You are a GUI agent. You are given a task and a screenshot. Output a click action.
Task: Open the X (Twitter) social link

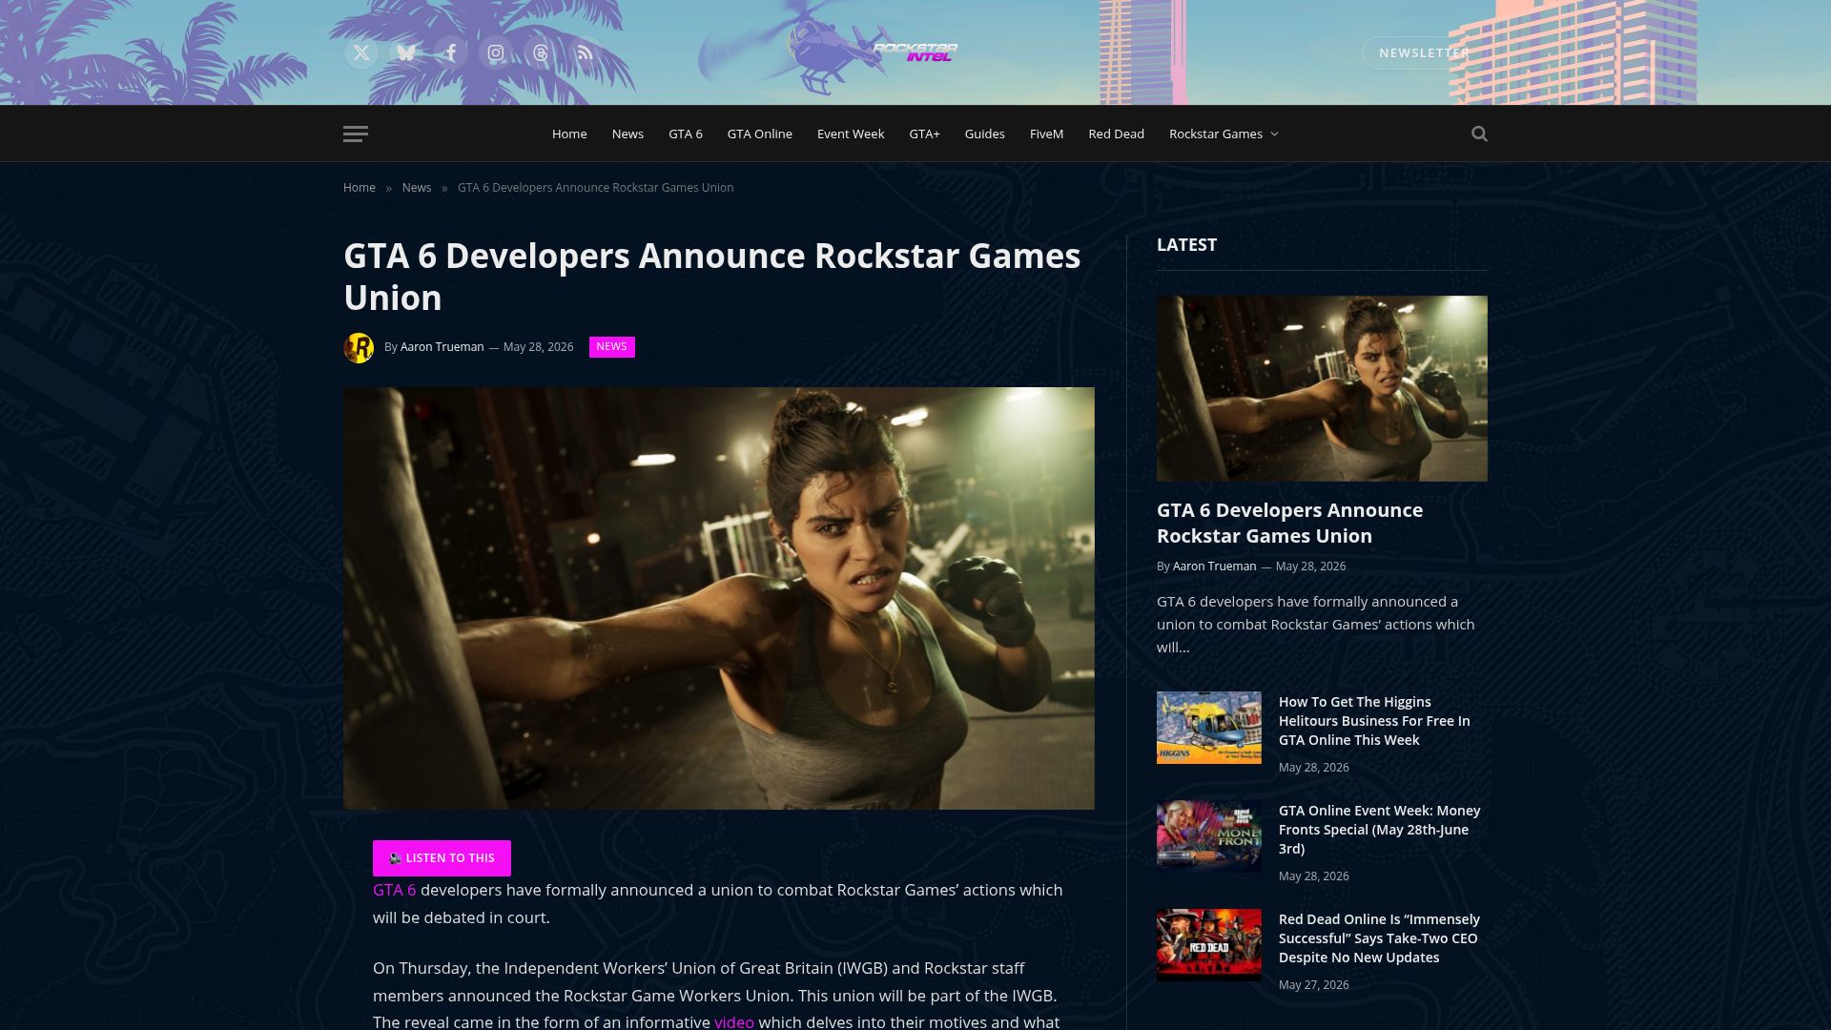(361, 53)
